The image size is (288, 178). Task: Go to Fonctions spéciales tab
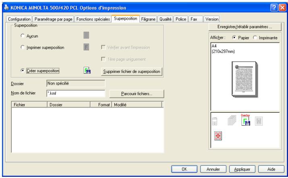[x=93, y=19]
